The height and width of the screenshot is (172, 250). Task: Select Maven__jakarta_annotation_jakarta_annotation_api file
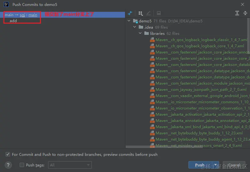[x=202, y=121]
